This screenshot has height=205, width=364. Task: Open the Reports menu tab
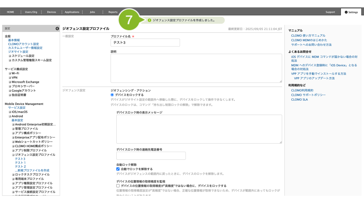coord(113,12)
